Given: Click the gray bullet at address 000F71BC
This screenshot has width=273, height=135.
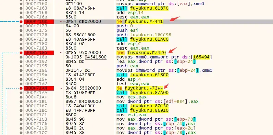Looking at the screenshot, I should click(21, 110).
